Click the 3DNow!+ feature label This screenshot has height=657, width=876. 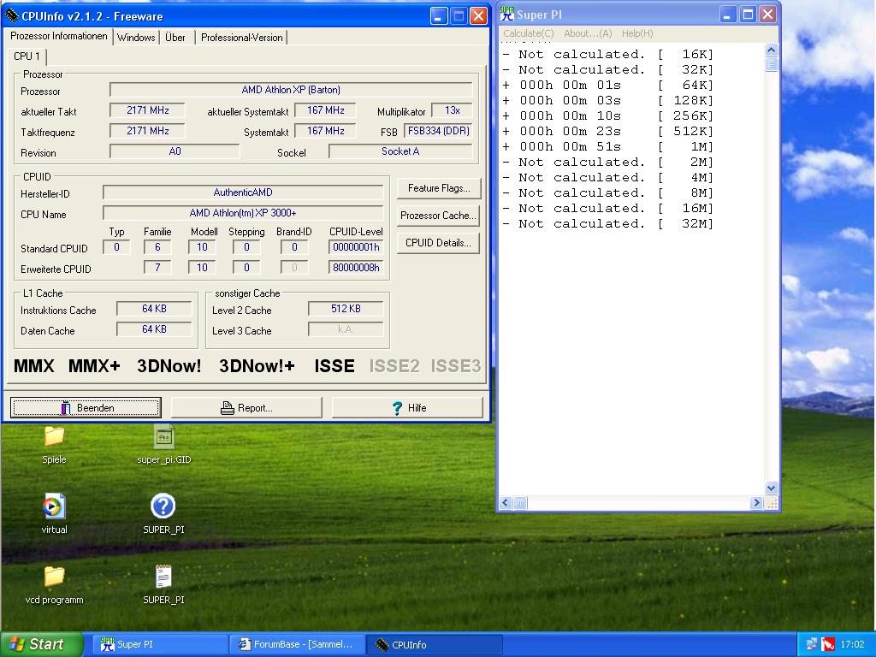(257, 366)
